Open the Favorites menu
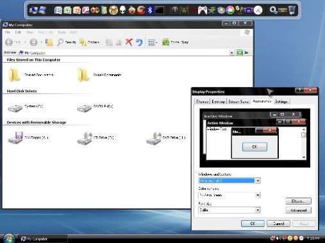This screenshot has height=243, width=325. pyautogui.click(x=46, y=32)
